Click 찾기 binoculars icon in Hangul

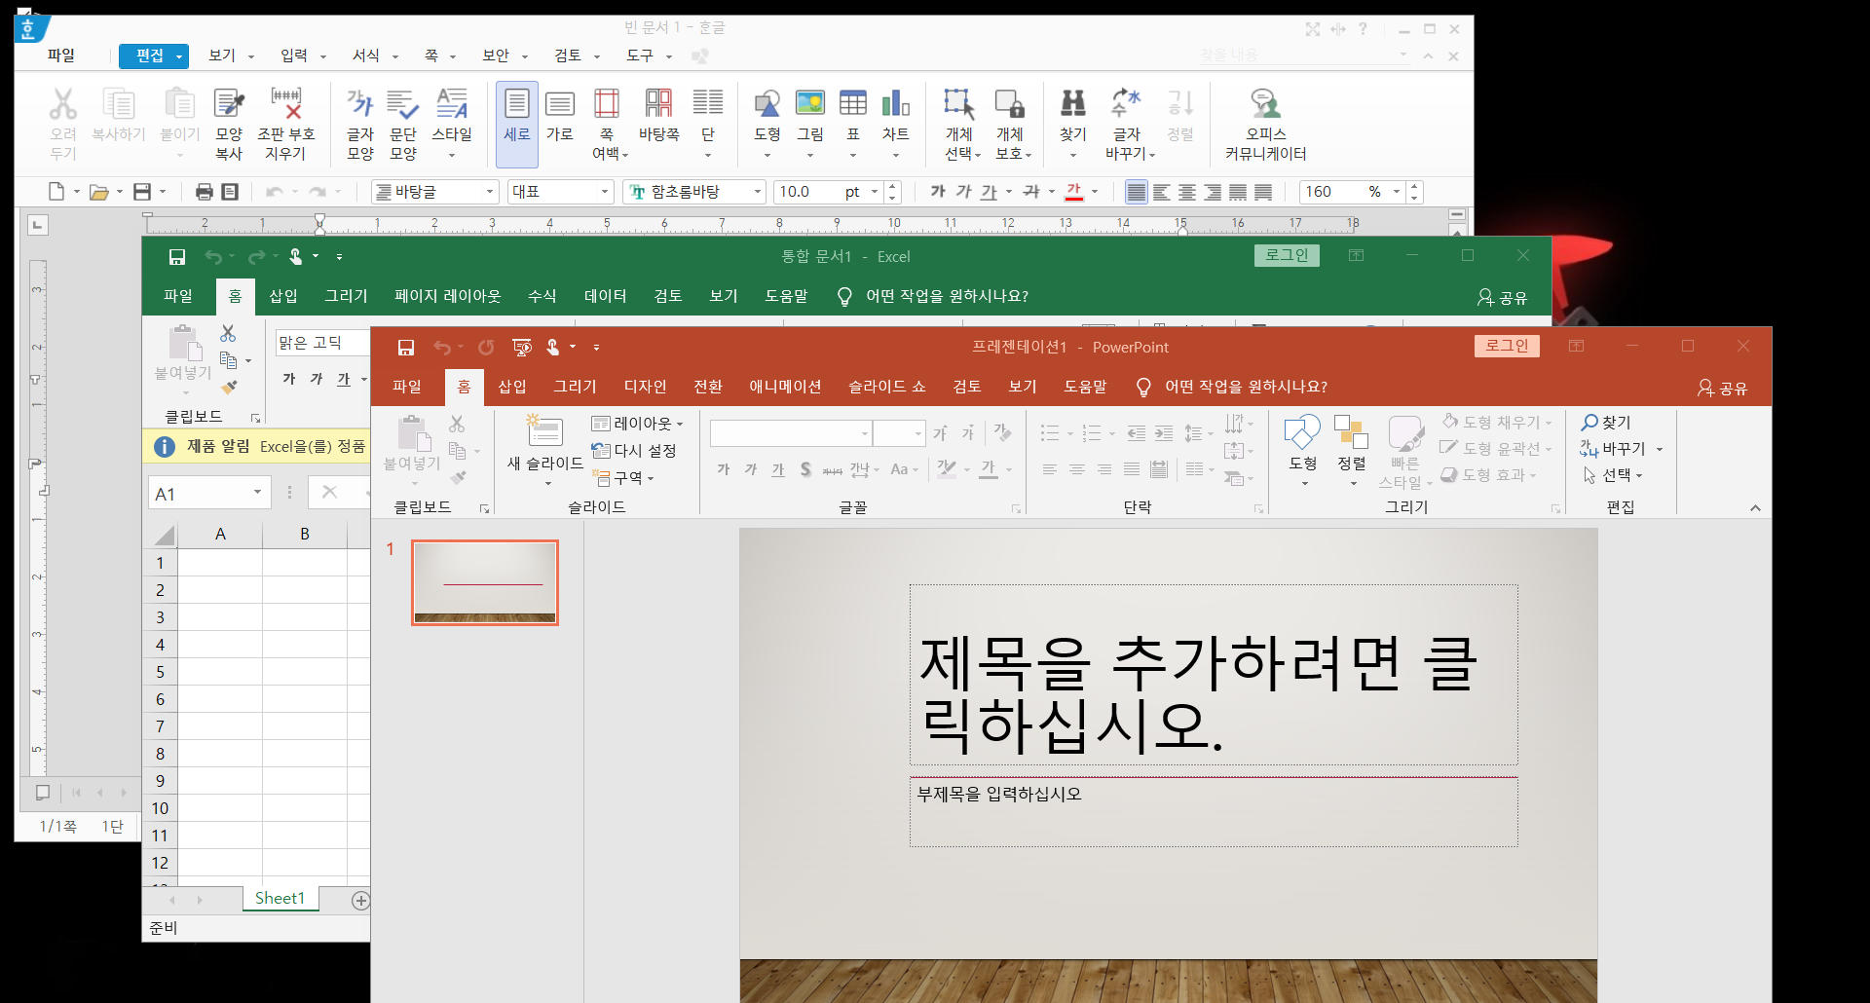click(x=1073, y=103)
